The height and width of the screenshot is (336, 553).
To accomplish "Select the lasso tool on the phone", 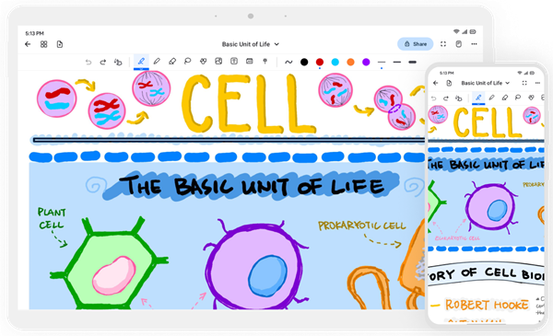I will point(518,98).
